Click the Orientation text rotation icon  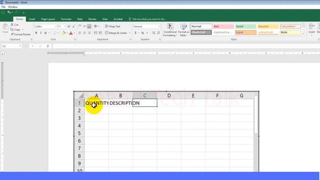coord(95,26)
